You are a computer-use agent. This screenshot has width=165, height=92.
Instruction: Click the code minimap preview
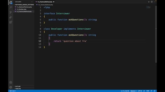coord(148,7)
